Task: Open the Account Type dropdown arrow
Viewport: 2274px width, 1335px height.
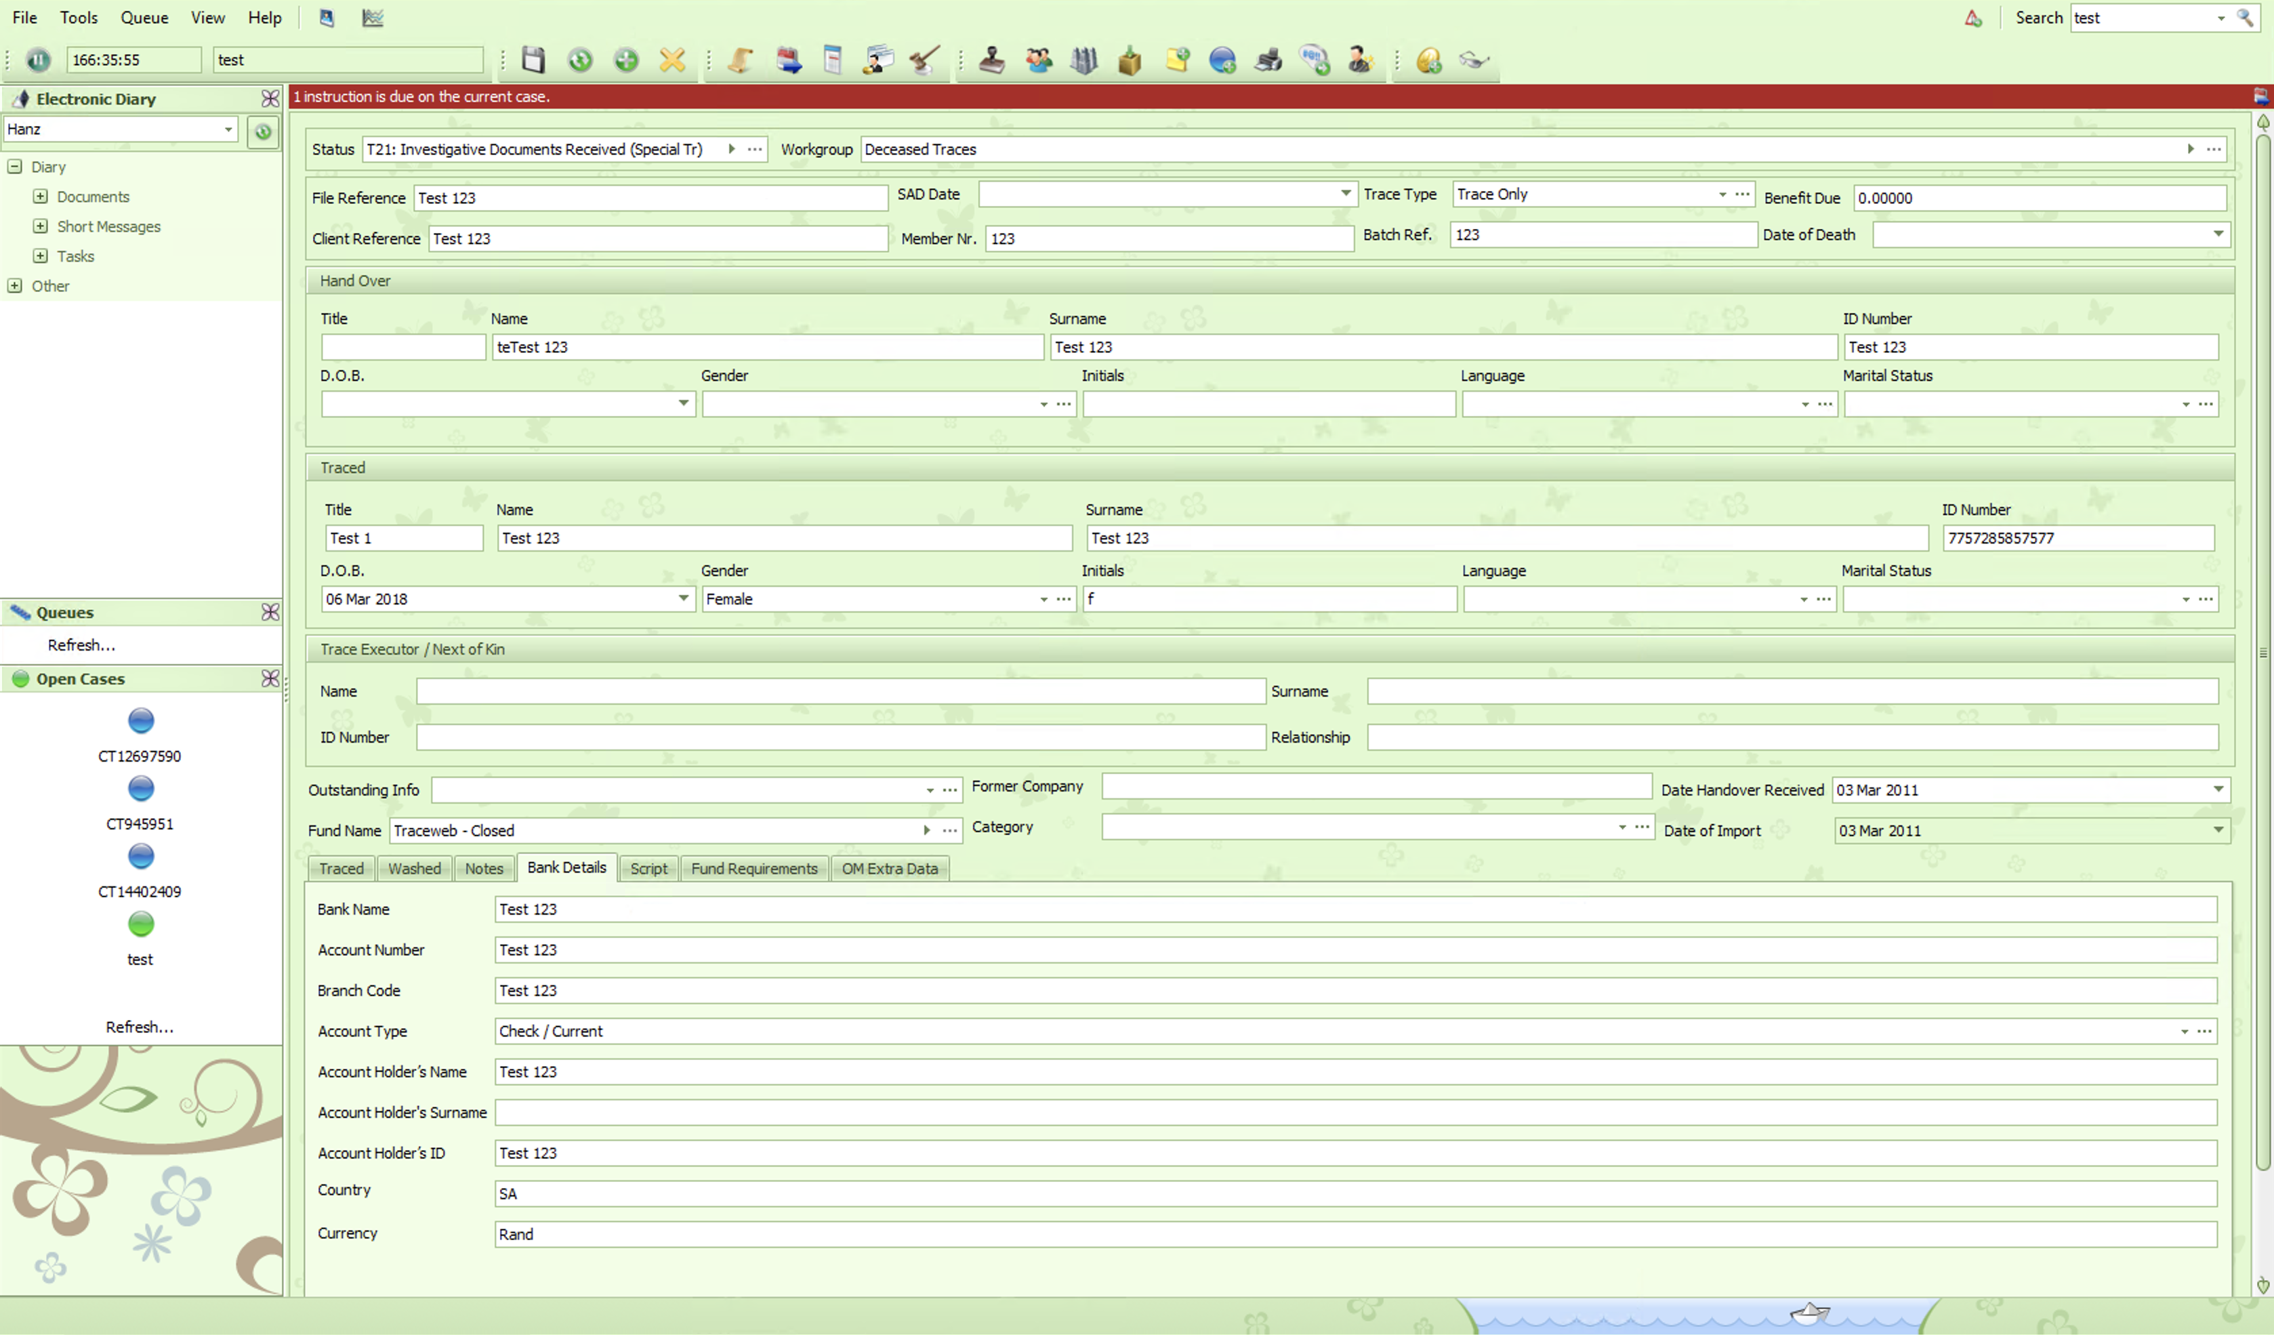Action: point(2184,1031)
